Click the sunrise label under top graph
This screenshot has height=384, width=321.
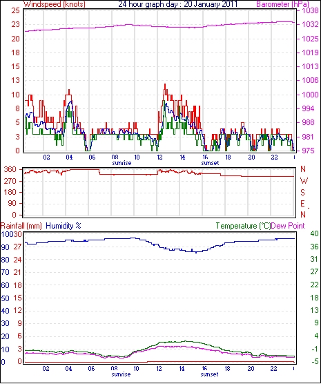coord(121,163)
